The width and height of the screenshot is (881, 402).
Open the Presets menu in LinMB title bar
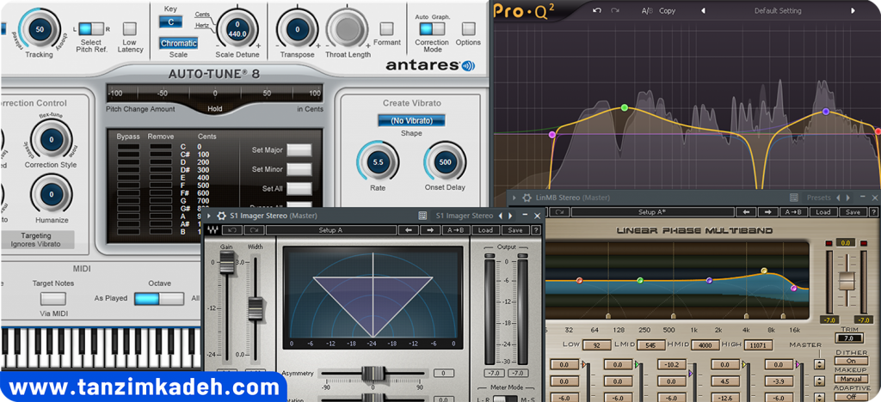819,198
